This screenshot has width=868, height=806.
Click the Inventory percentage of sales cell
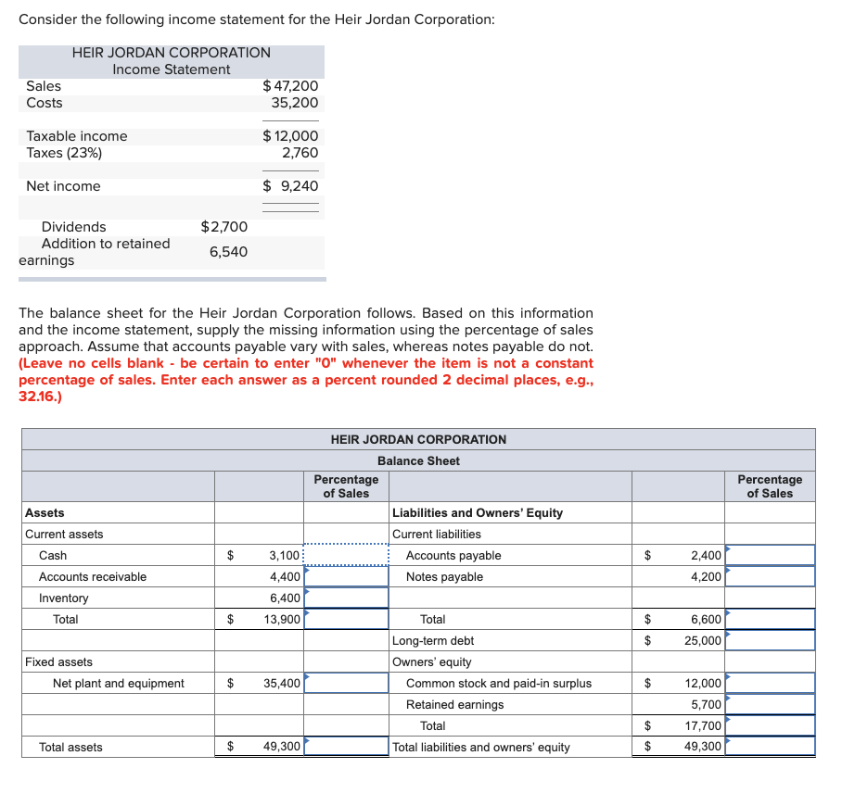point(346,598)
